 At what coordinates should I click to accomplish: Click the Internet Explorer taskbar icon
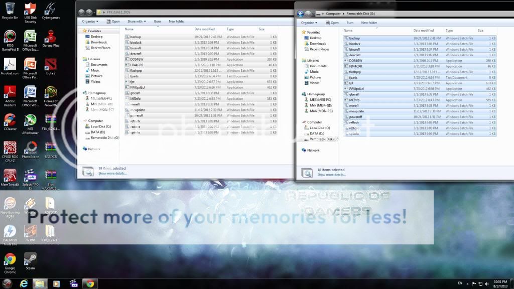click(24, 283)
